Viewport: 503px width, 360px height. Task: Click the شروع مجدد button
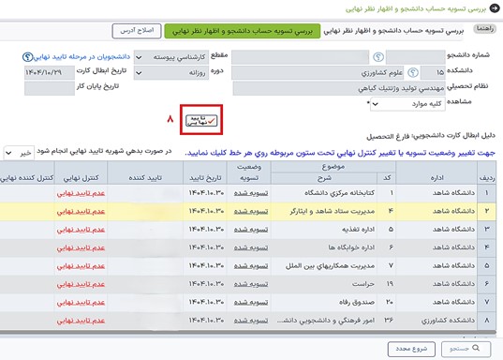click(x=411, y=349)
